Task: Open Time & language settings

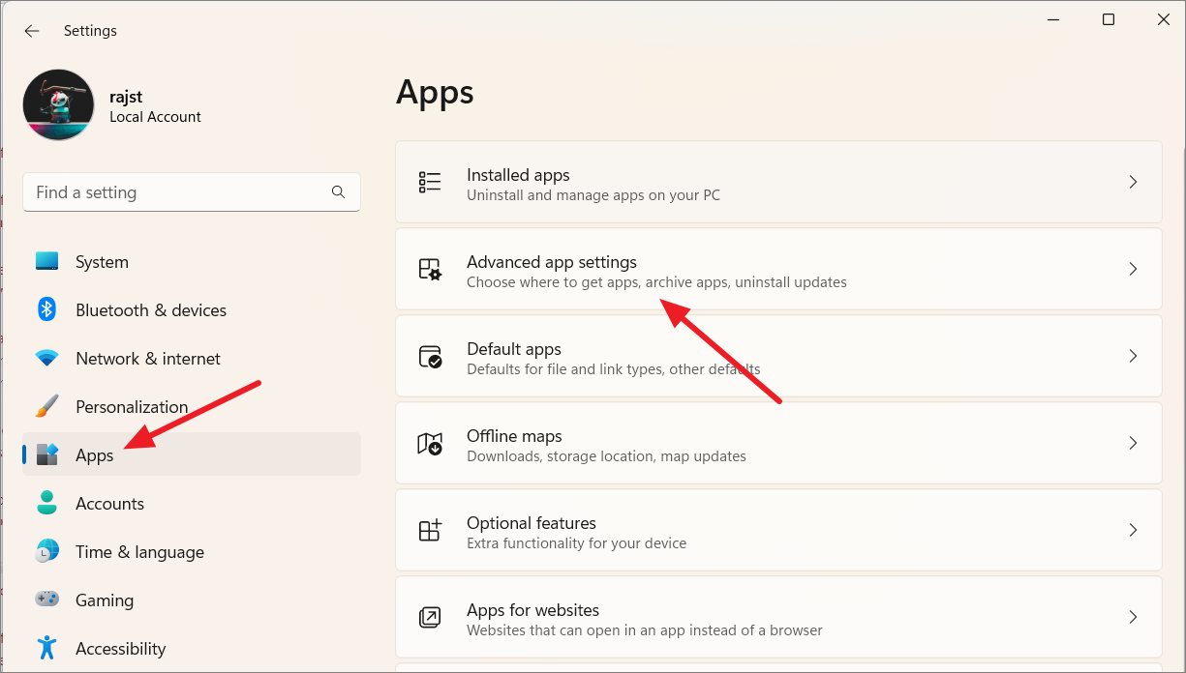Action: click(x=192, y=552)
